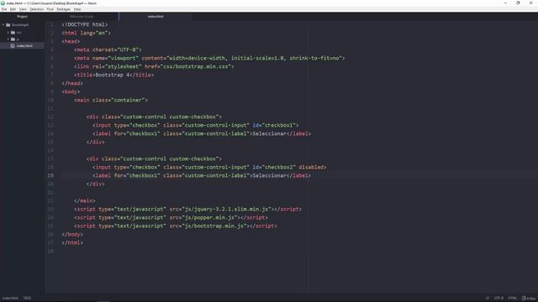The height and width of the screenshot is (302, 538).
Task: Select the index.html editor tab
Action: tap(156, 17)
